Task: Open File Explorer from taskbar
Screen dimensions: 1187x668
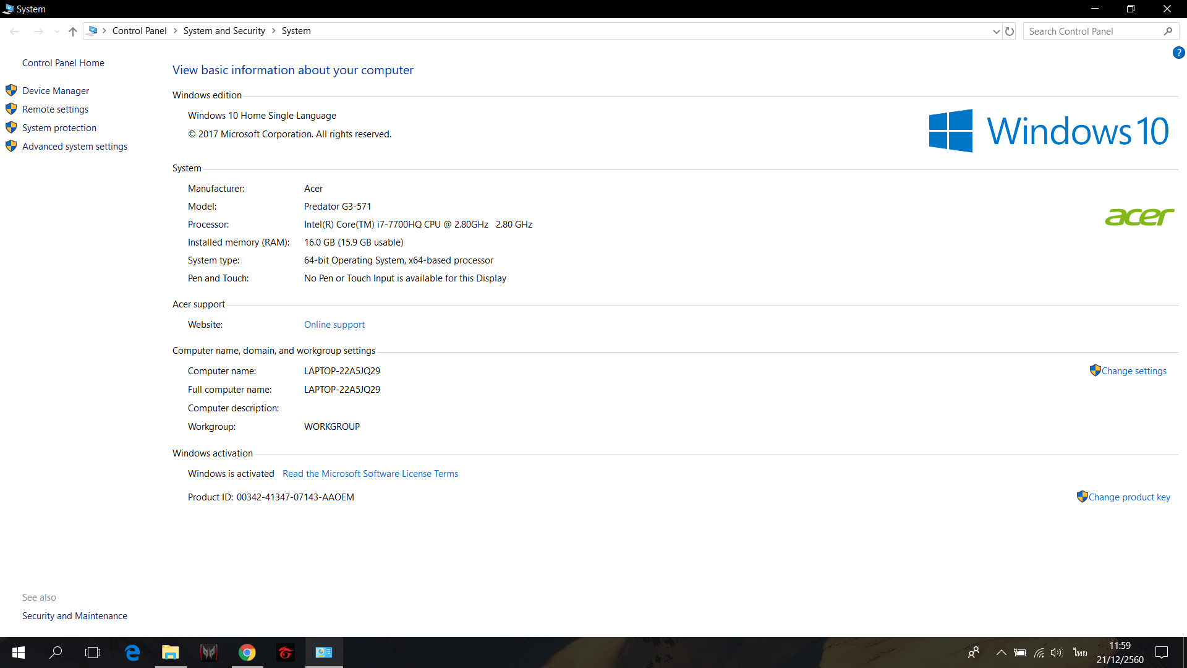Action: click(171, 653)
